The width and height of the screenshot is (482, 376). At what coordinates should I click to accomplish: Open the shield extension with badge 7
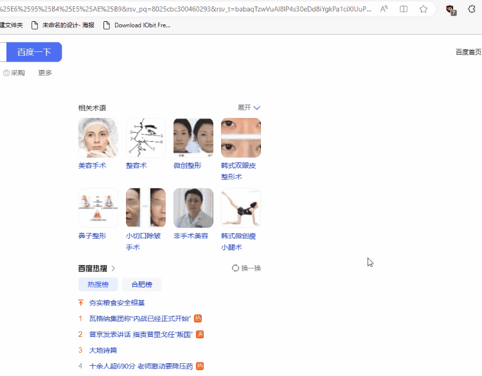tap(451, 10)
